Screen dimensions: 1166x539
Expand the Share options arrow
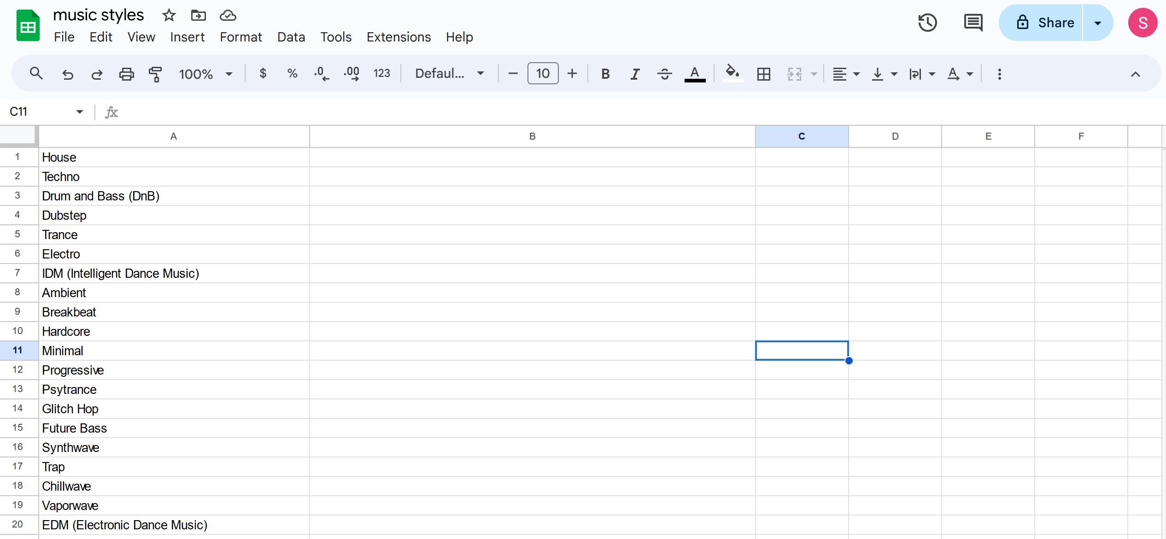pos(1098,23)
